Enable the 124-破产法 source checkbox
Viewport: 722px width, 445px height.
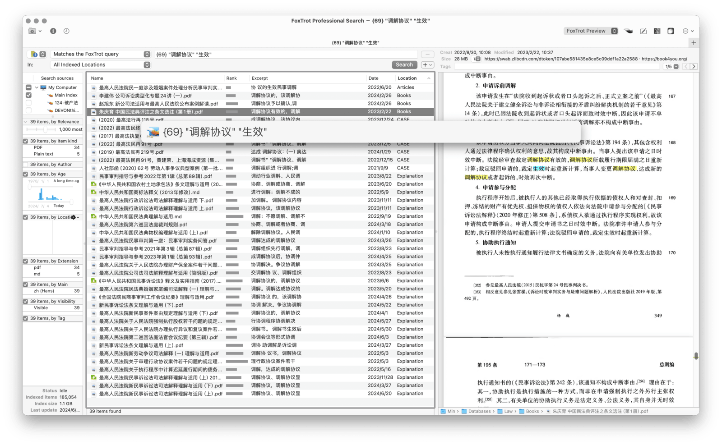28,103
